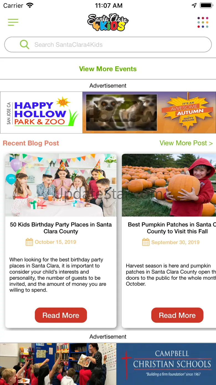The width and height of the screenshot is (216, 385).
Task: Open 50 Kids Birthday Party Places title
Action: [x=61, y=228]
